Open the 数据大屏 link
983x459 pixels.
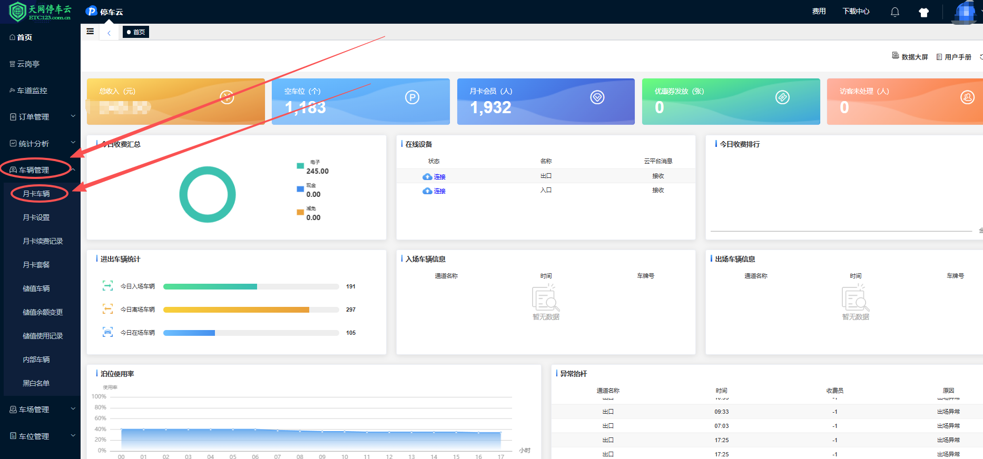[915, 57]
